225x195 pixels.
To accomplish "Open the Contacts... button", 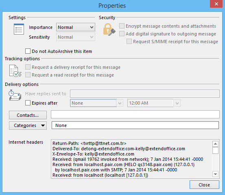I will (x=28, y=115).
